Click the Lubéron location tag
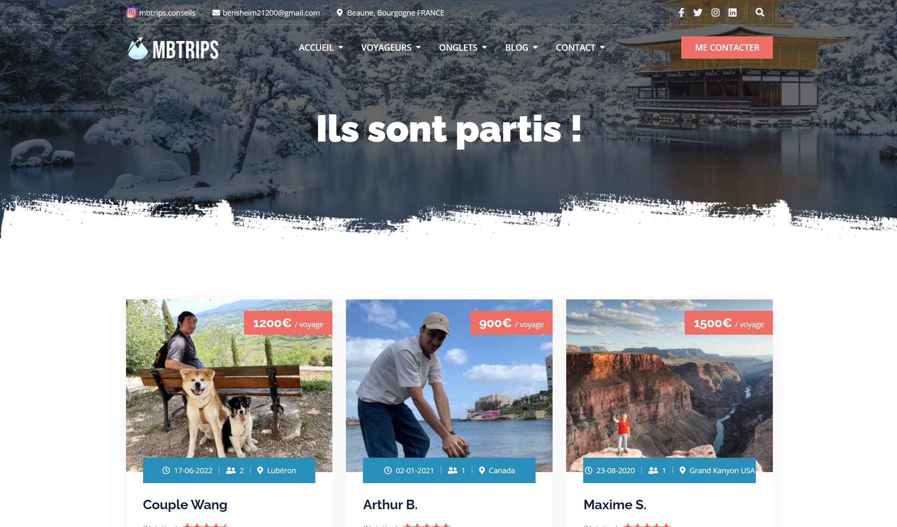Image resolution: width=897 pixels, height=527 pixels. pyautogui.click(x=277, y=470)
